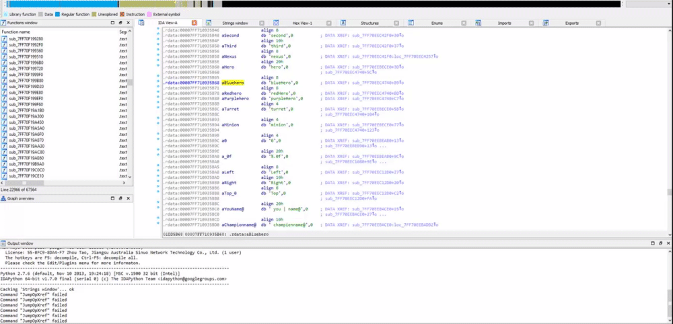The width and height of the screenshot is (673, 324).
Task: Click the blue Regular function legend swatch
Action: click(57, 14)
